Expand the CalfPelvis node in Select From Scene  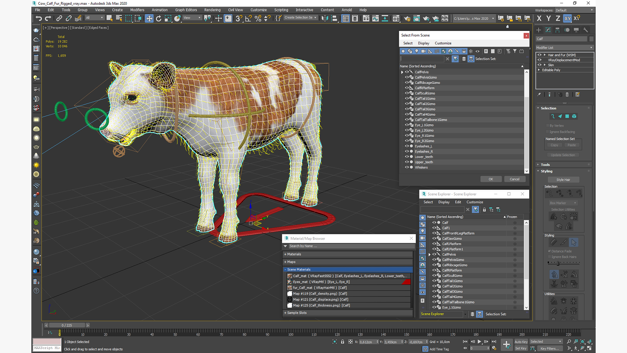pos(402,72)
